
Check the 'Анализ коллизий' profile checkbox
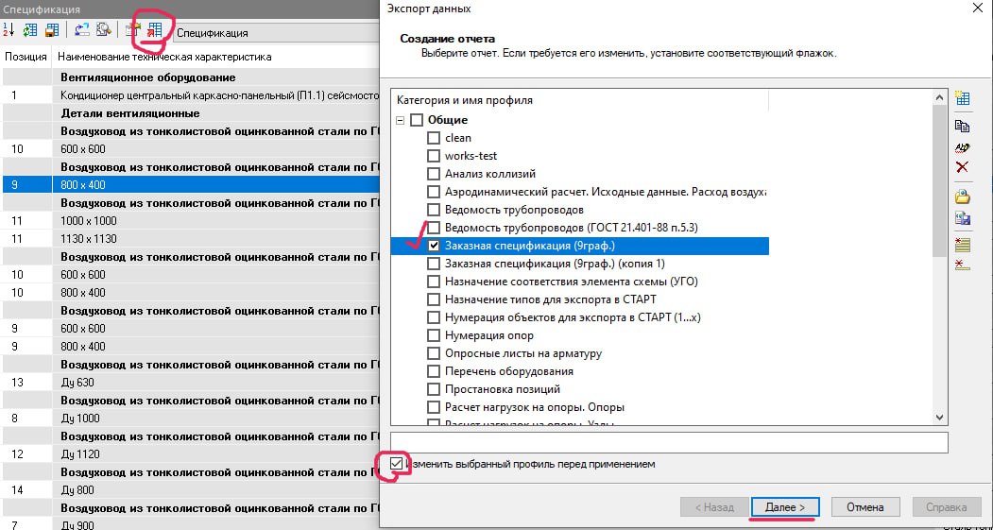434,174
